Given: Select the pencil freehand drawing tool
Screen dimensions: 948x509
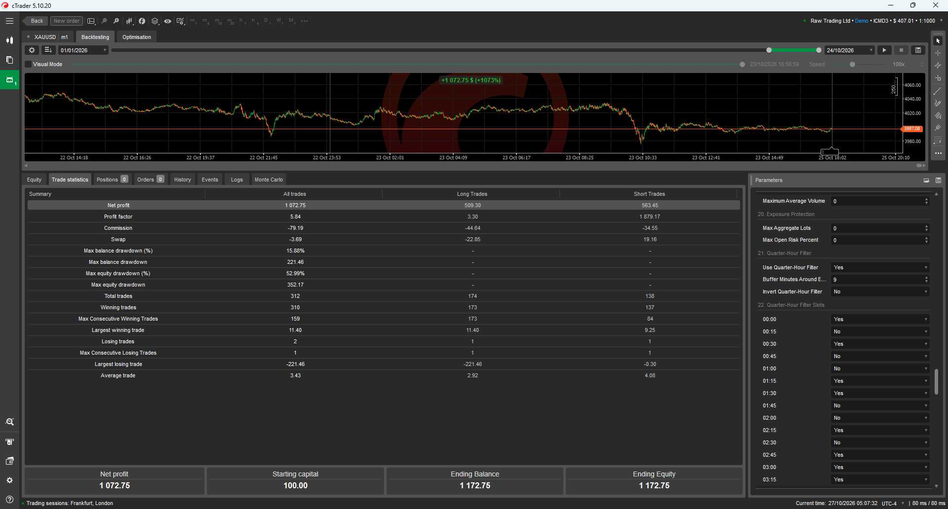Looking at the screenshot, I should [x=938, y=104].
